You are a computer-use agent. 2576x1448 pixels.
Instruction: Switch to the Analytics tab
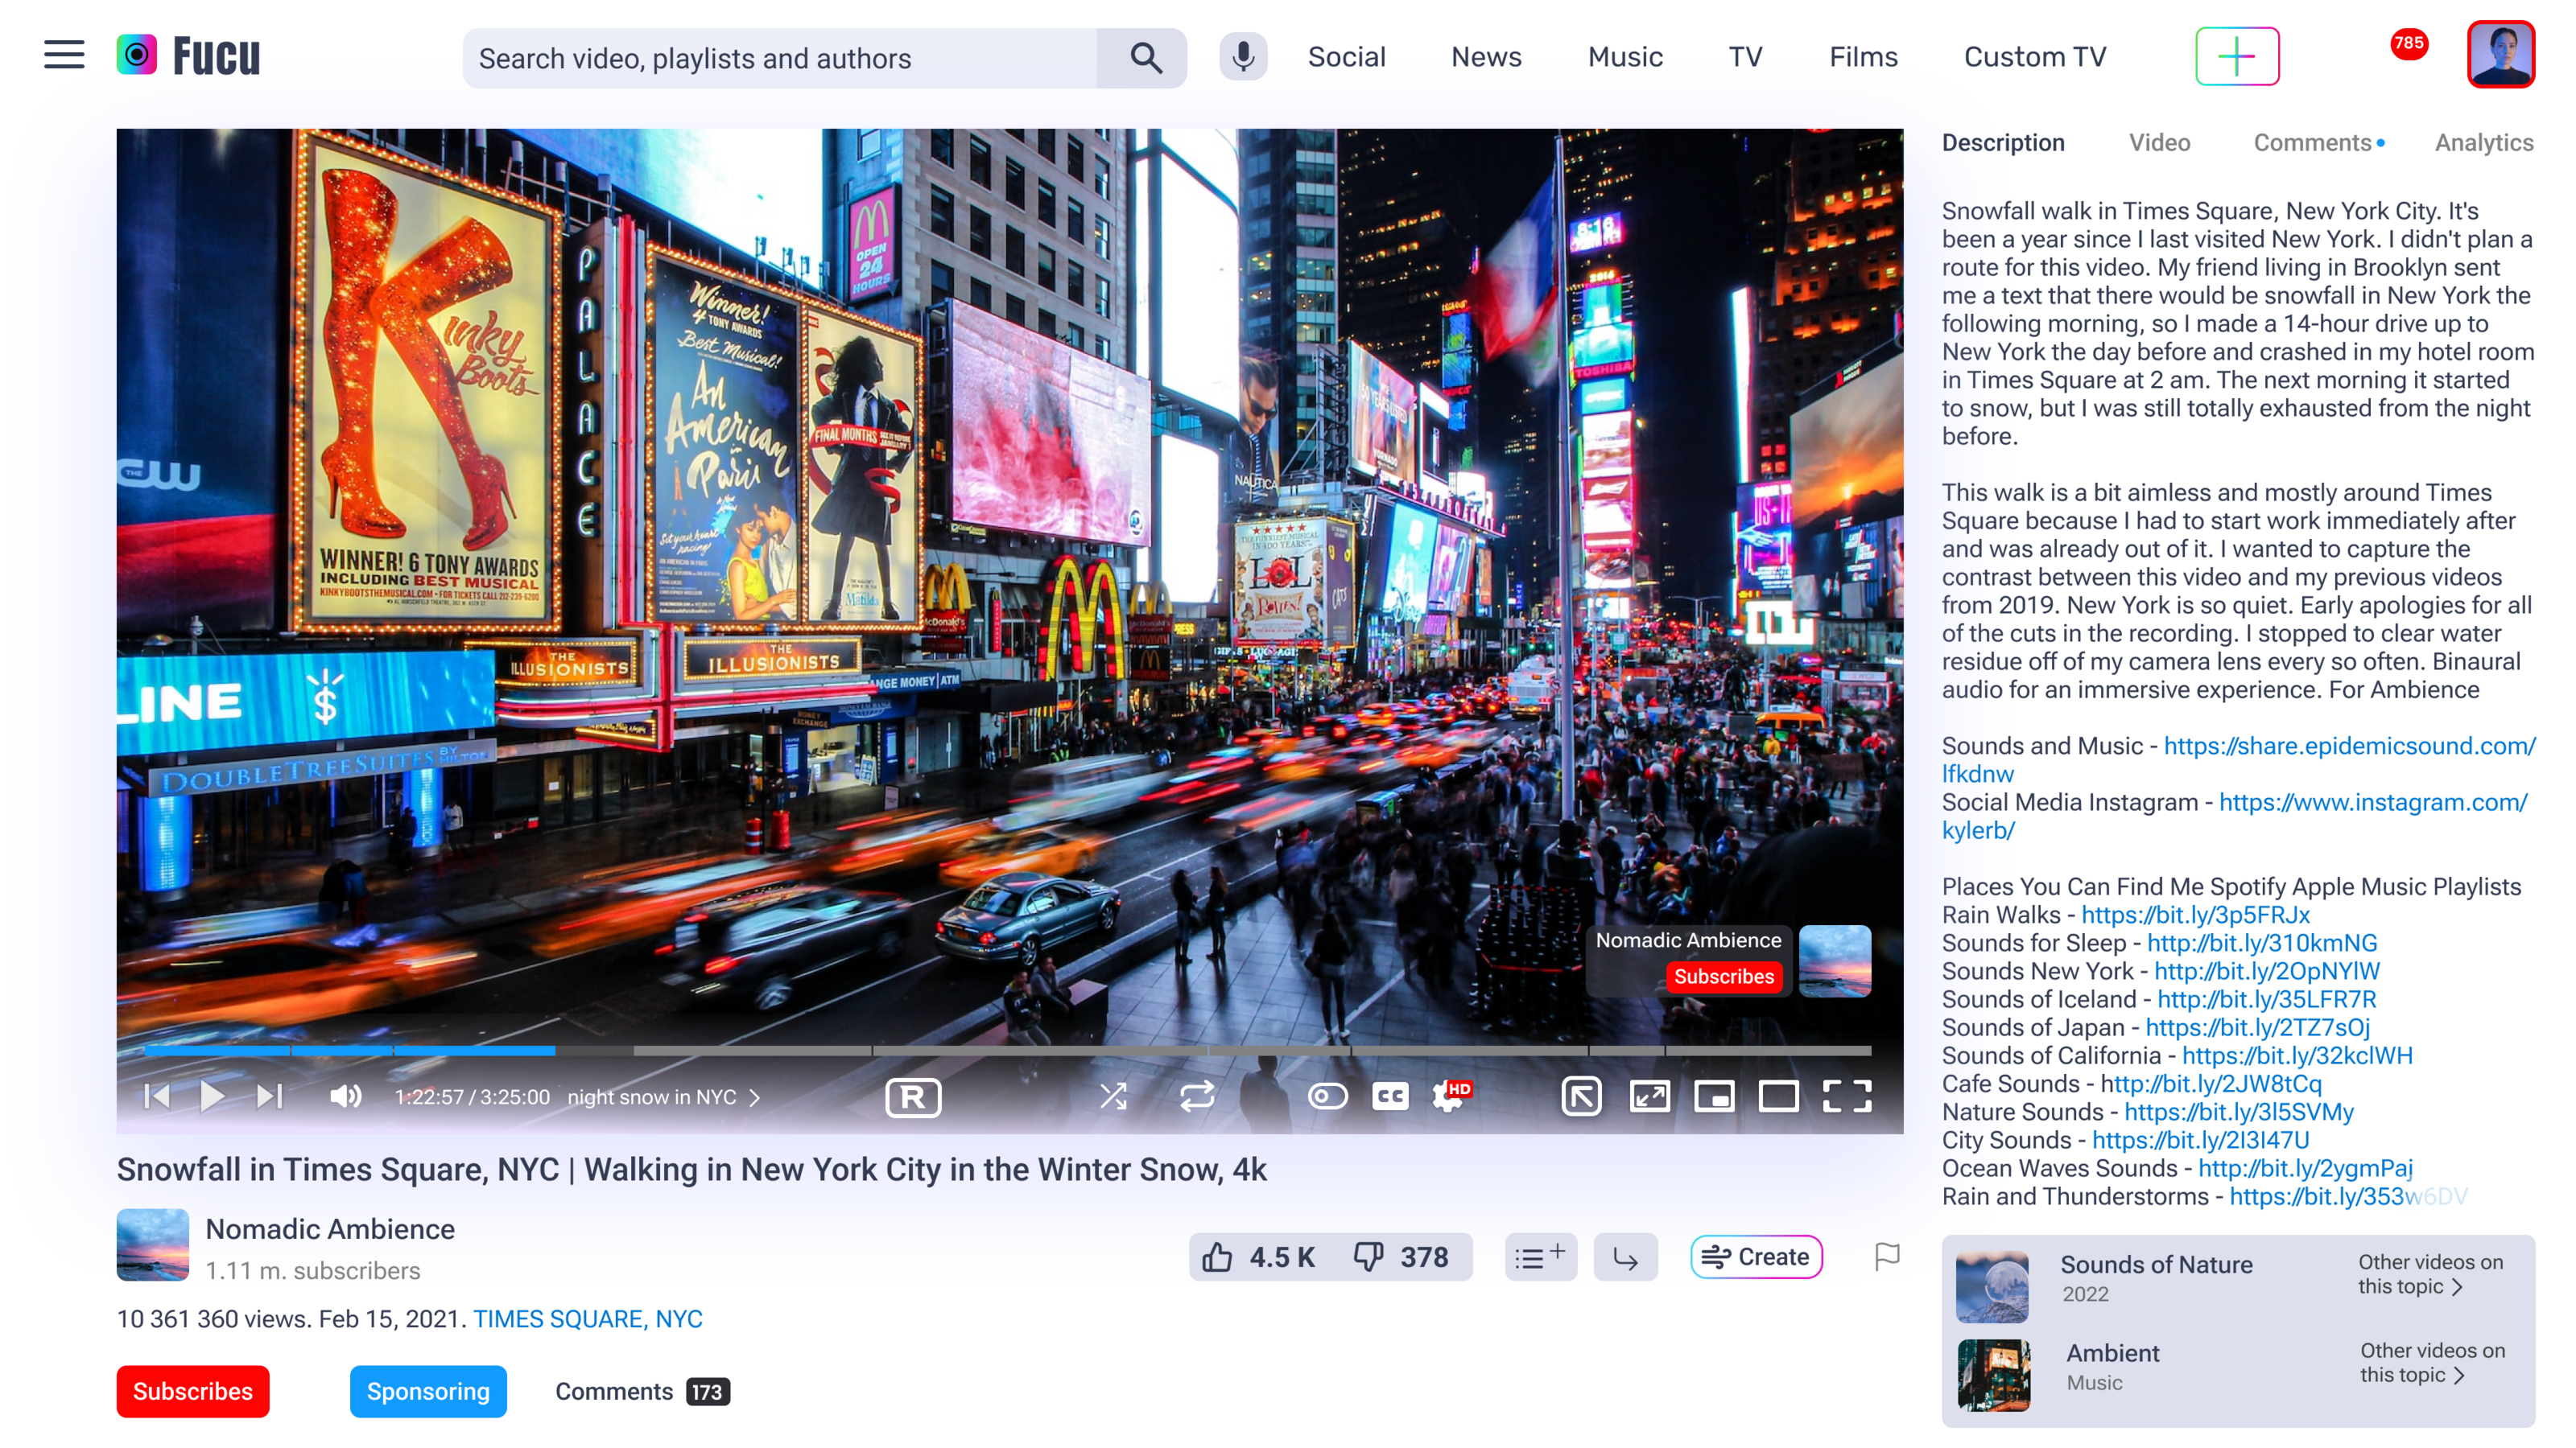[x=2483, y=143]
